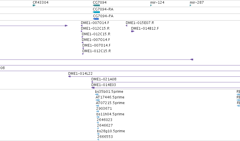Select the DME1-014B12.F feature glyph
Image resolution: width=240 pixels, height=141 pixels.
point(133,31)
